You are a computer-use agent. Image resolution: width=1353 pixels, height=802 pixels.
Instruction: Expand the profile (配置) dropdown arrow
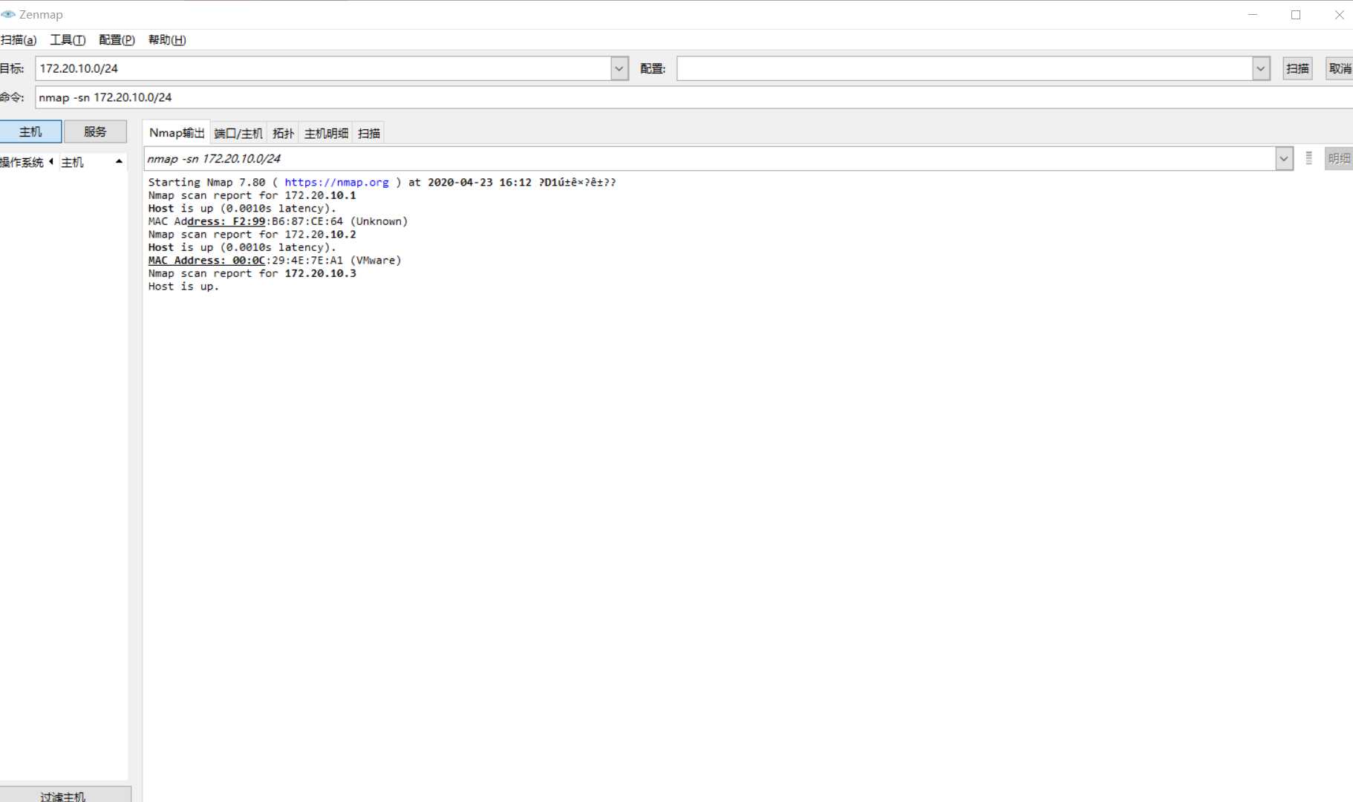(1261, 68)
